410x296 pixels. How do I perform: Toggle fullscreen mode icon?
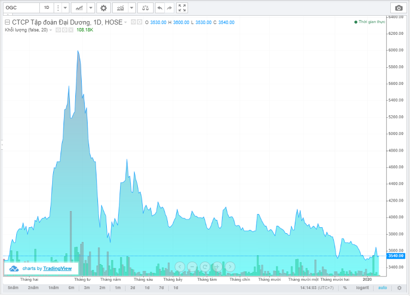pyautogui.click(x=182, y=8)
